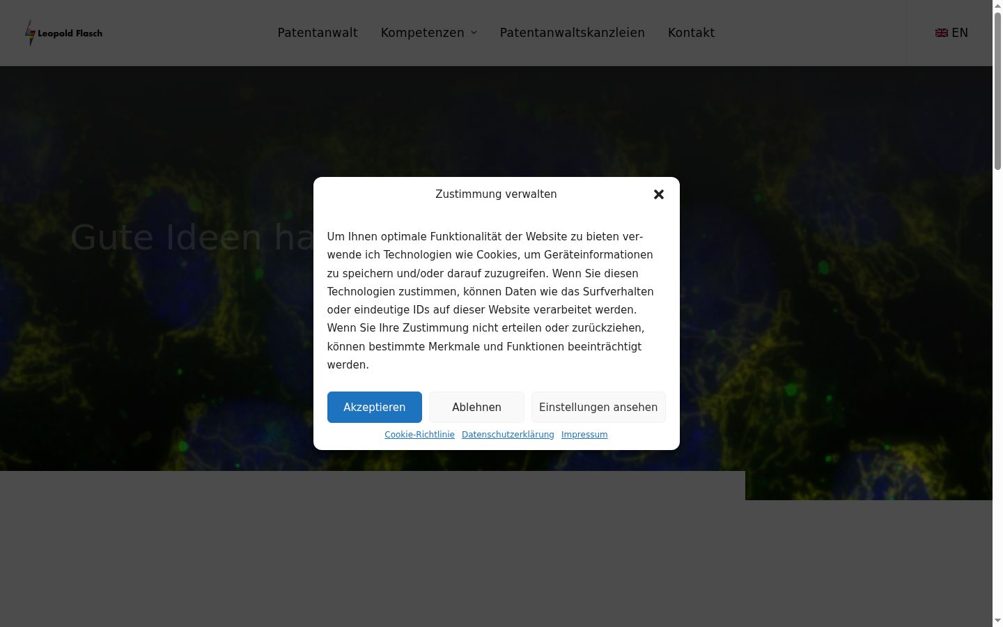Viewport: 1003px width, 627px height.
Task: Click the scrollbar down arrow
Action: [x=997, y=621]
